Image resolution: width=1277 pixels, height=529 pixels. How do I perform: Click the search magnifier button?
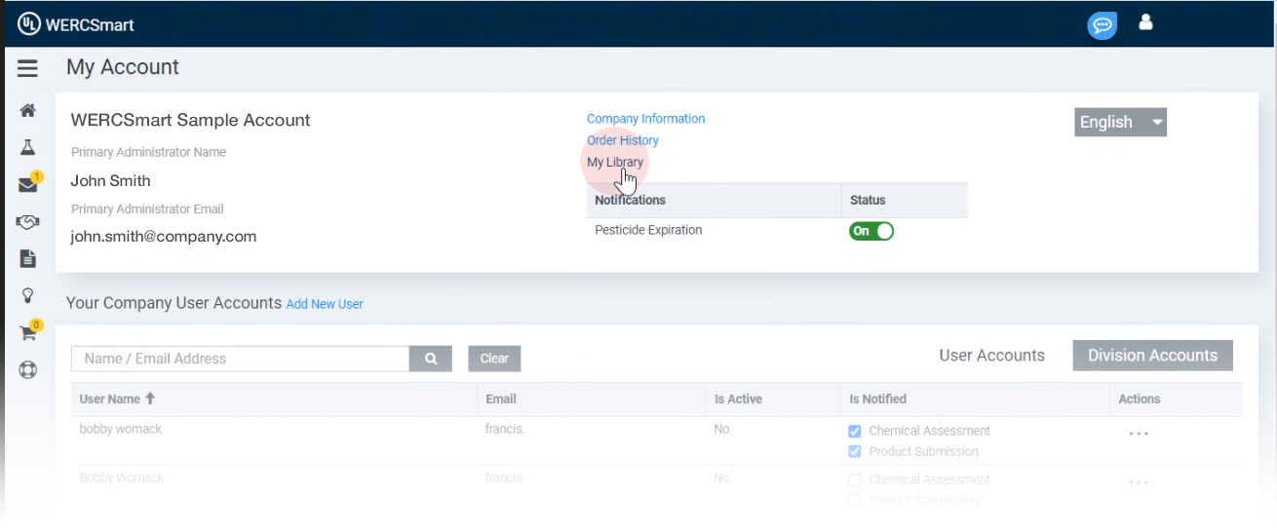click(431, 359)
